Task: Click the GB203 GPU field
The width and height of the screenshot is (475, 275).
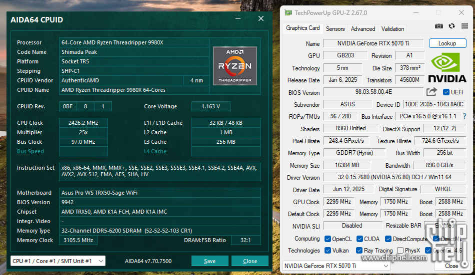Action: 345,55
